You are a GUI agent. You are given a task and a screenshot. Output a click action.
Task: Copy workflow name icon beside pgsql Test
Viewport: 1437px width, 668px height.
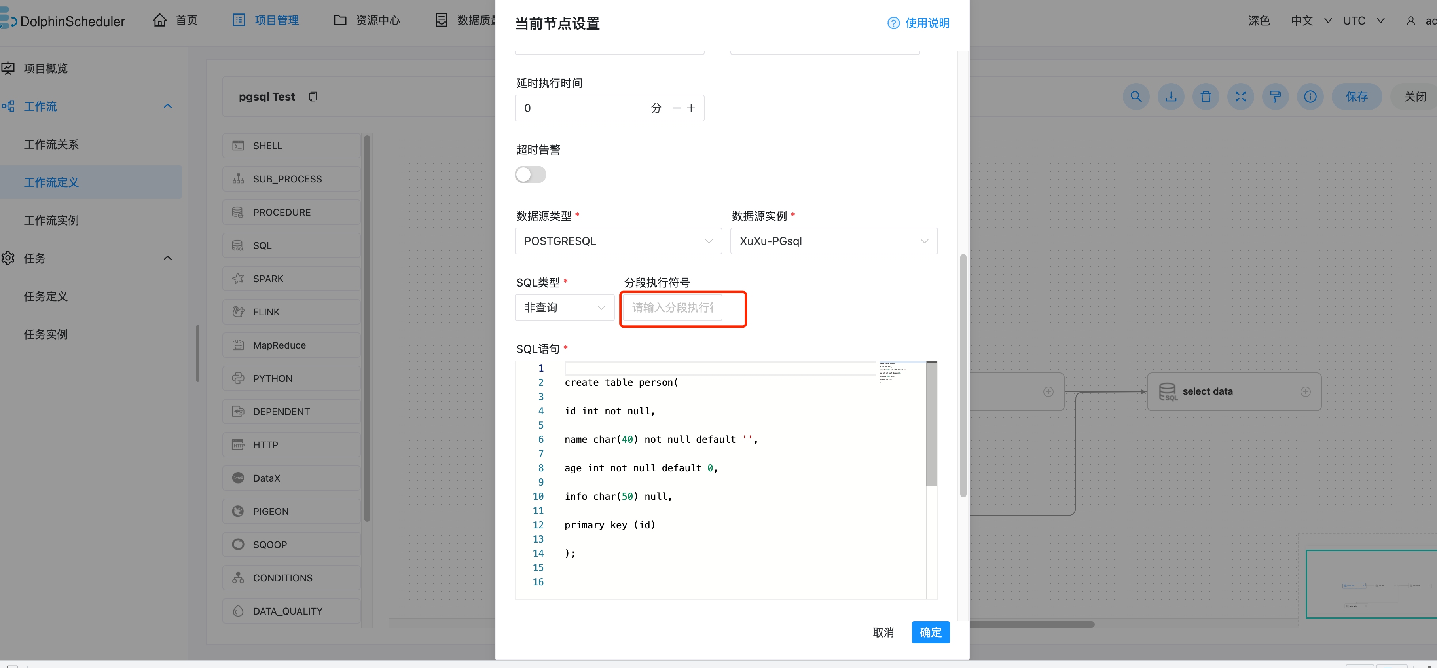coord(313,97)
